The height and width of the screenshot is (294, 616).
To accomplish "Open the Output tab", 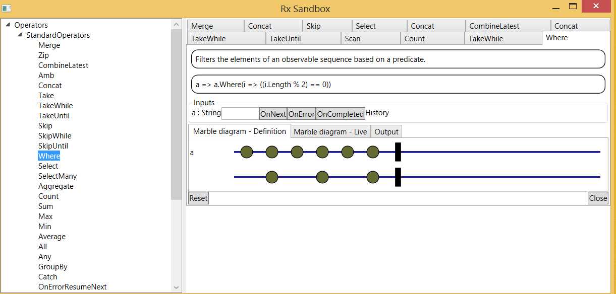I will point(386,132).
